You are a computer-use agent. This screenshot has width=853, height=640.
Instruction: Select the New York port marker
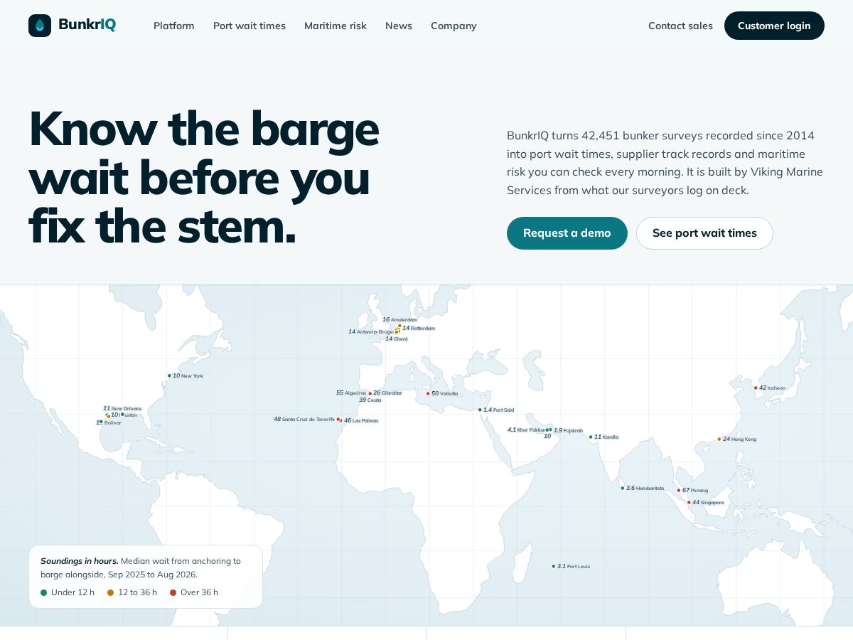(169, 375)
